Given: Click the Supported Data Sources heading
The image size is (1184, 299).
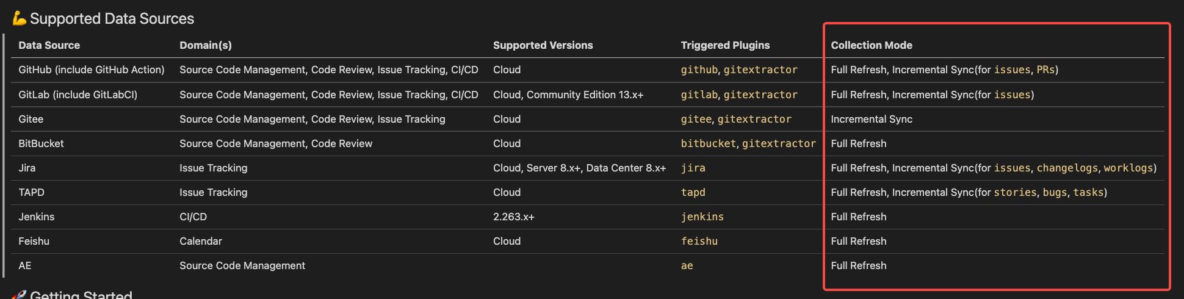Looking at the screenshot, I should pyautogui.click(x=112, y=18).
